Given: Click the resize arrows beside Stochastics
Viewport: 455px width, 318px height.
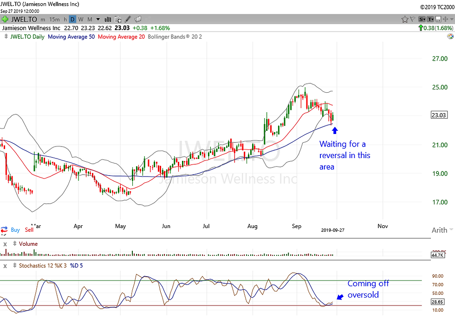Looking at the screenshot, I should point(14,265).
